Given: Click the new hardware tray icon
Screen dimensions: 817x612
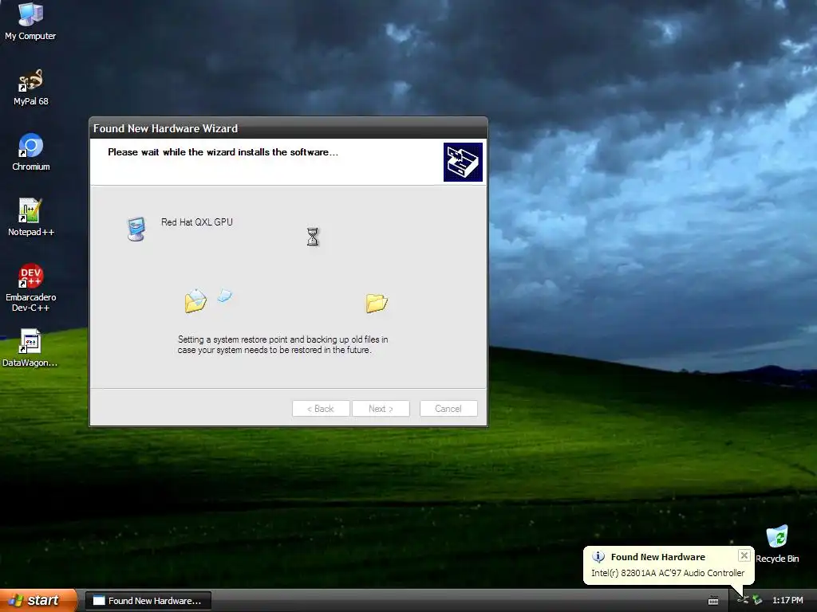Looking at the screenshot, I should [x=743, y=600].
